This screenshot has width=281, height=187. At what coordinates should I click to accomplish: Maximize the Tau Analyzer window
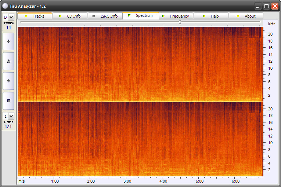[x=266, y=6]
